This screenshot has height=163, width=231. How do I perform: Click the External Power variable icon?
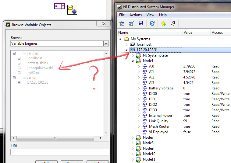click(x=145, y=116)
